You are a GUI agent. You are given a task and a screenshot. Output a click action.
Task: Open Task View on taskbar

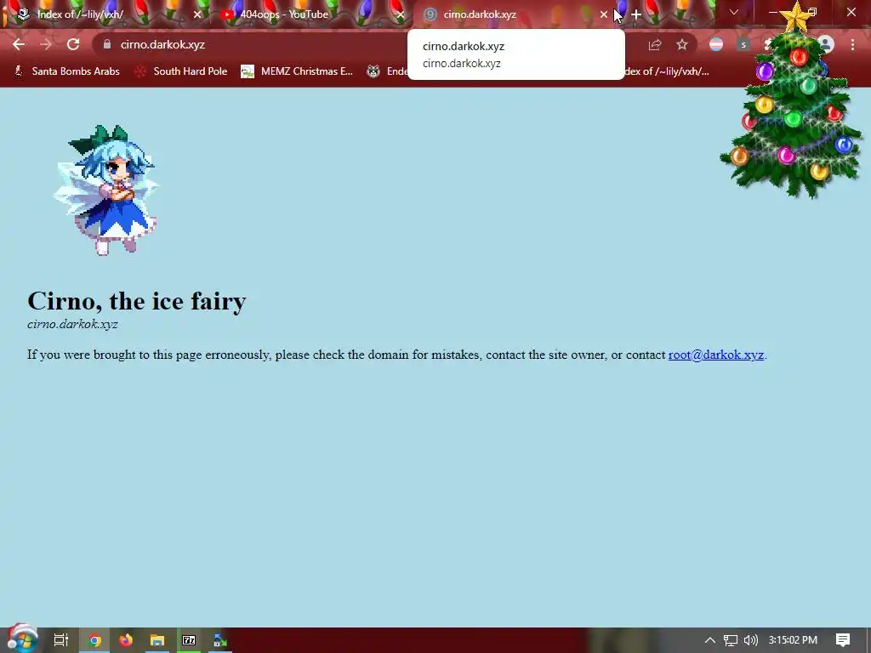[61, 640]
